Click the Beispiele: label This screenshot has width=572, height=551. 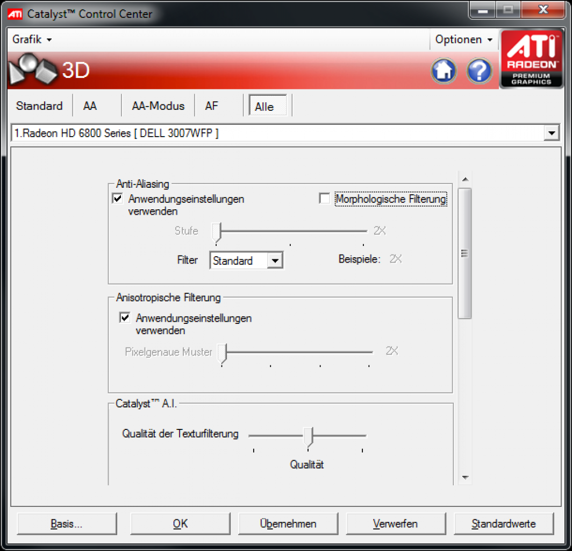coord(359,259)
